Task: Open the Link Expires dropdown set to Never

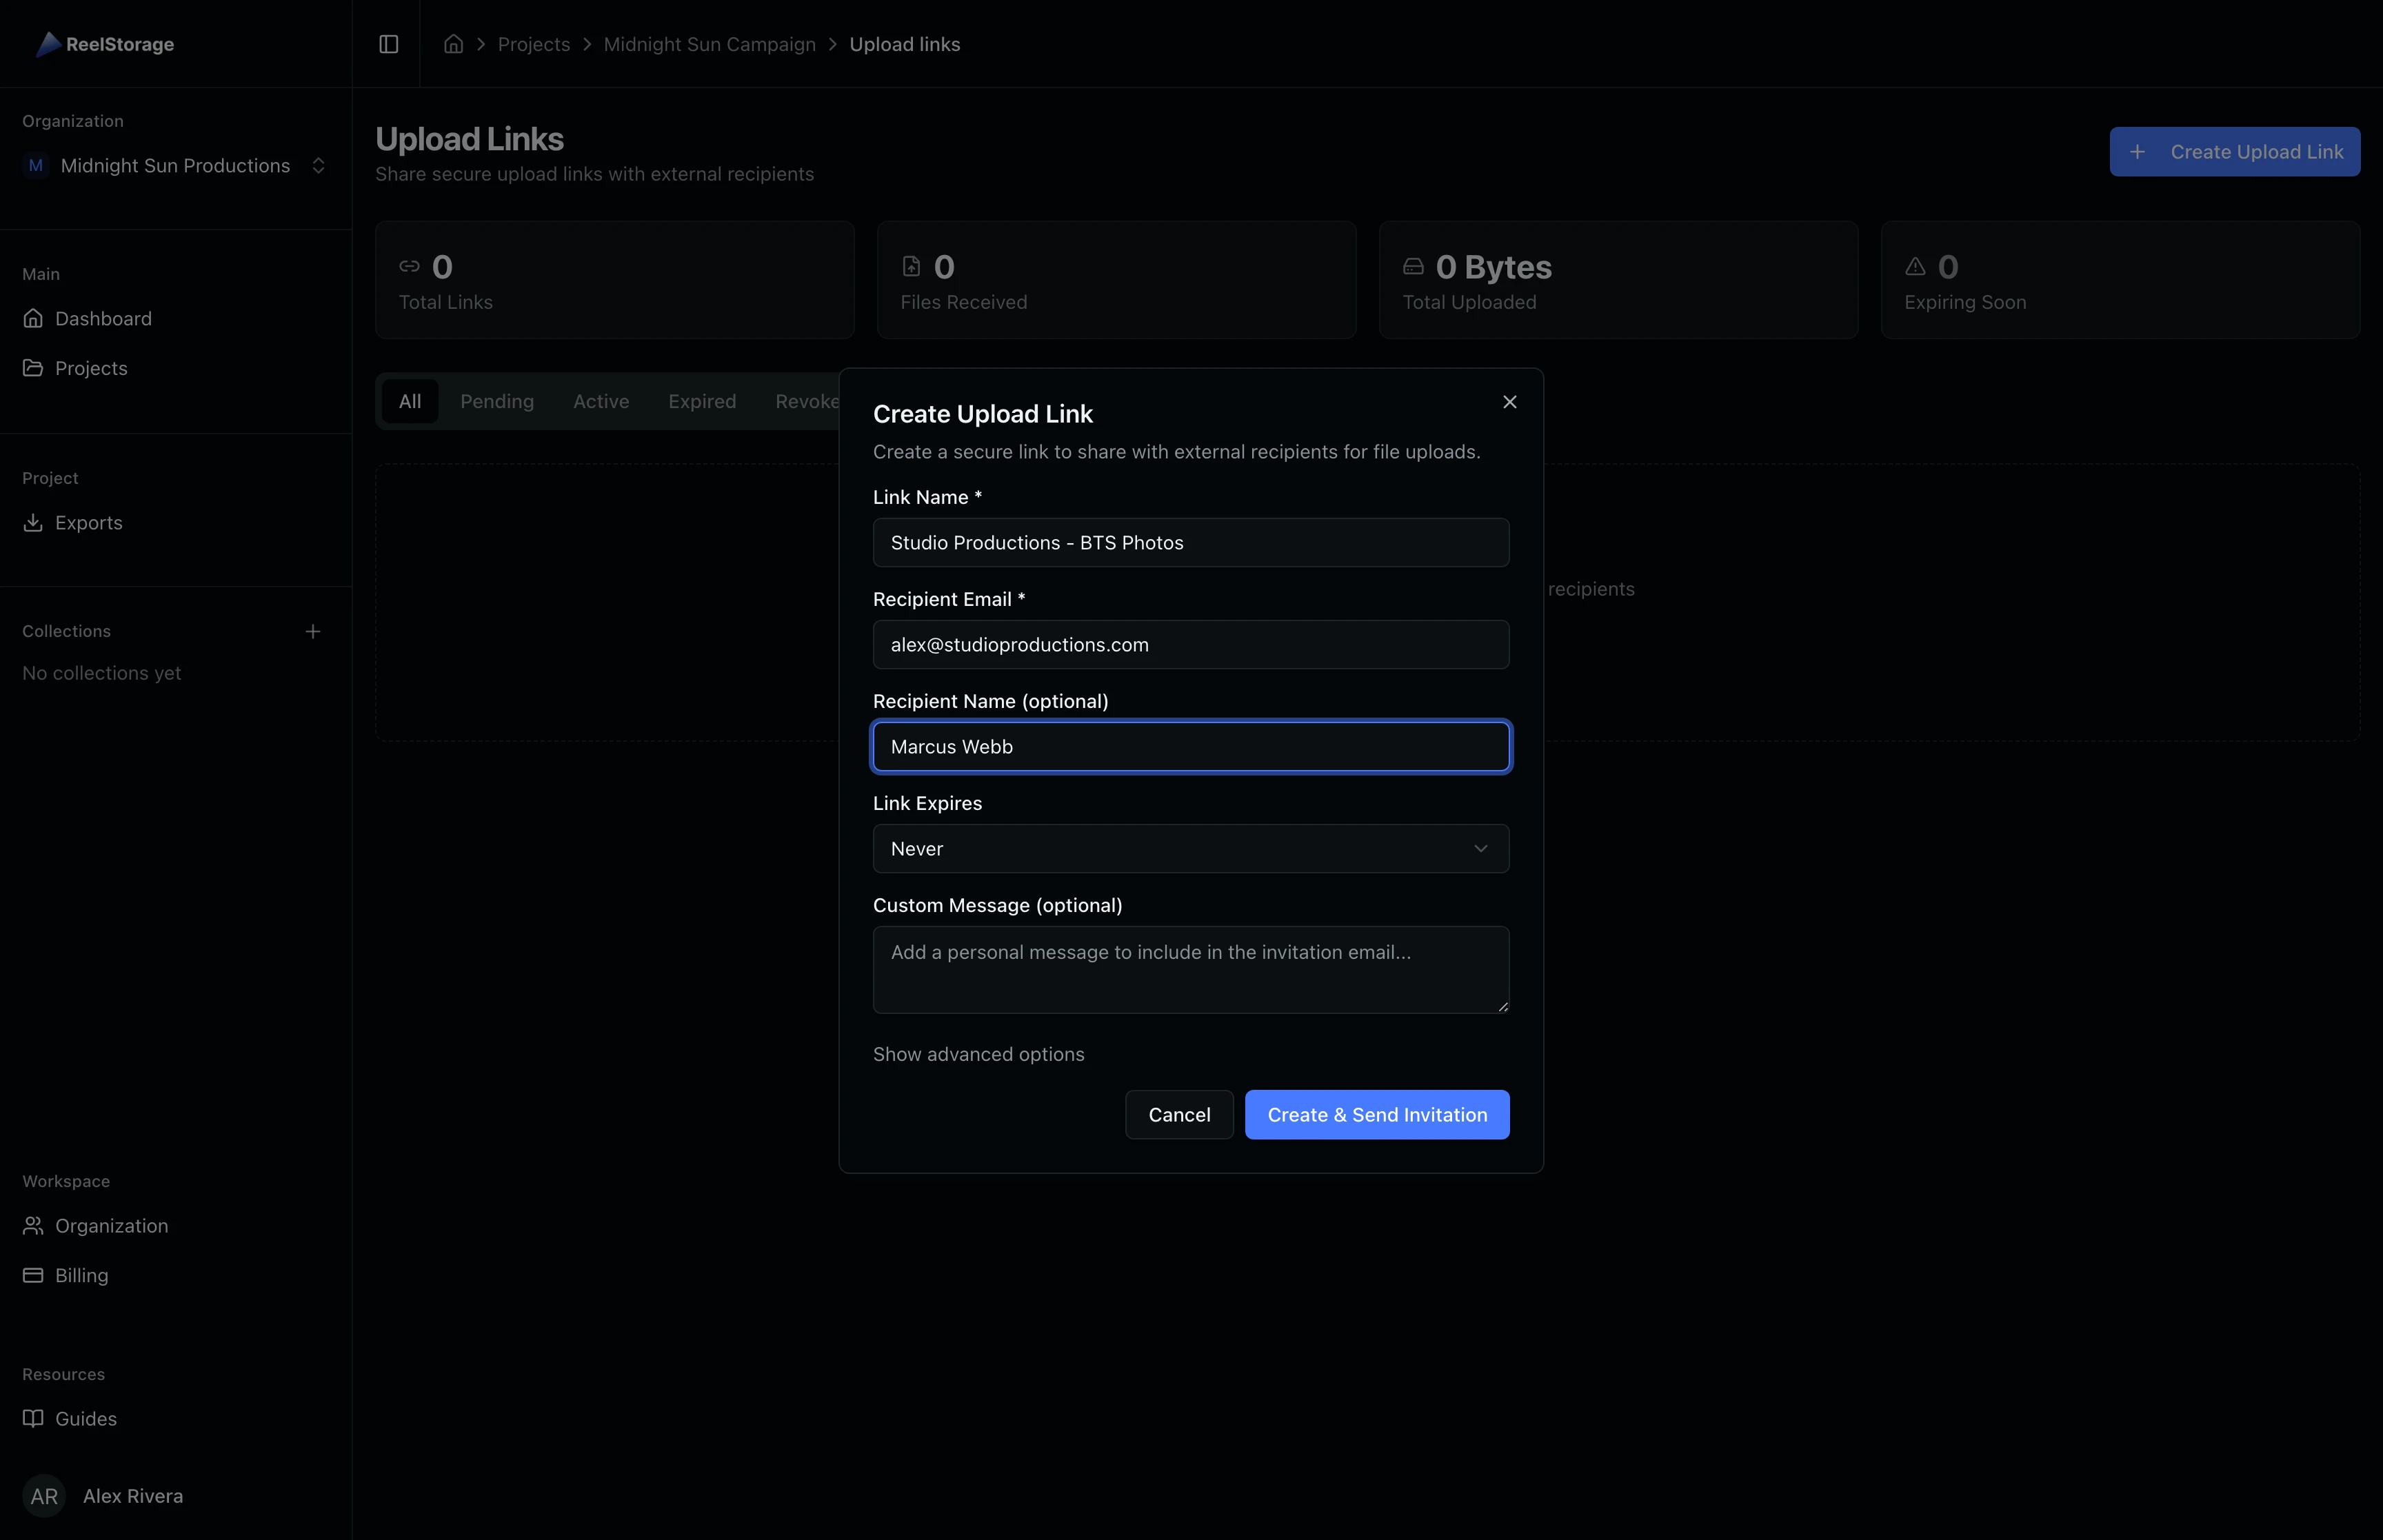Action: 1189,848
